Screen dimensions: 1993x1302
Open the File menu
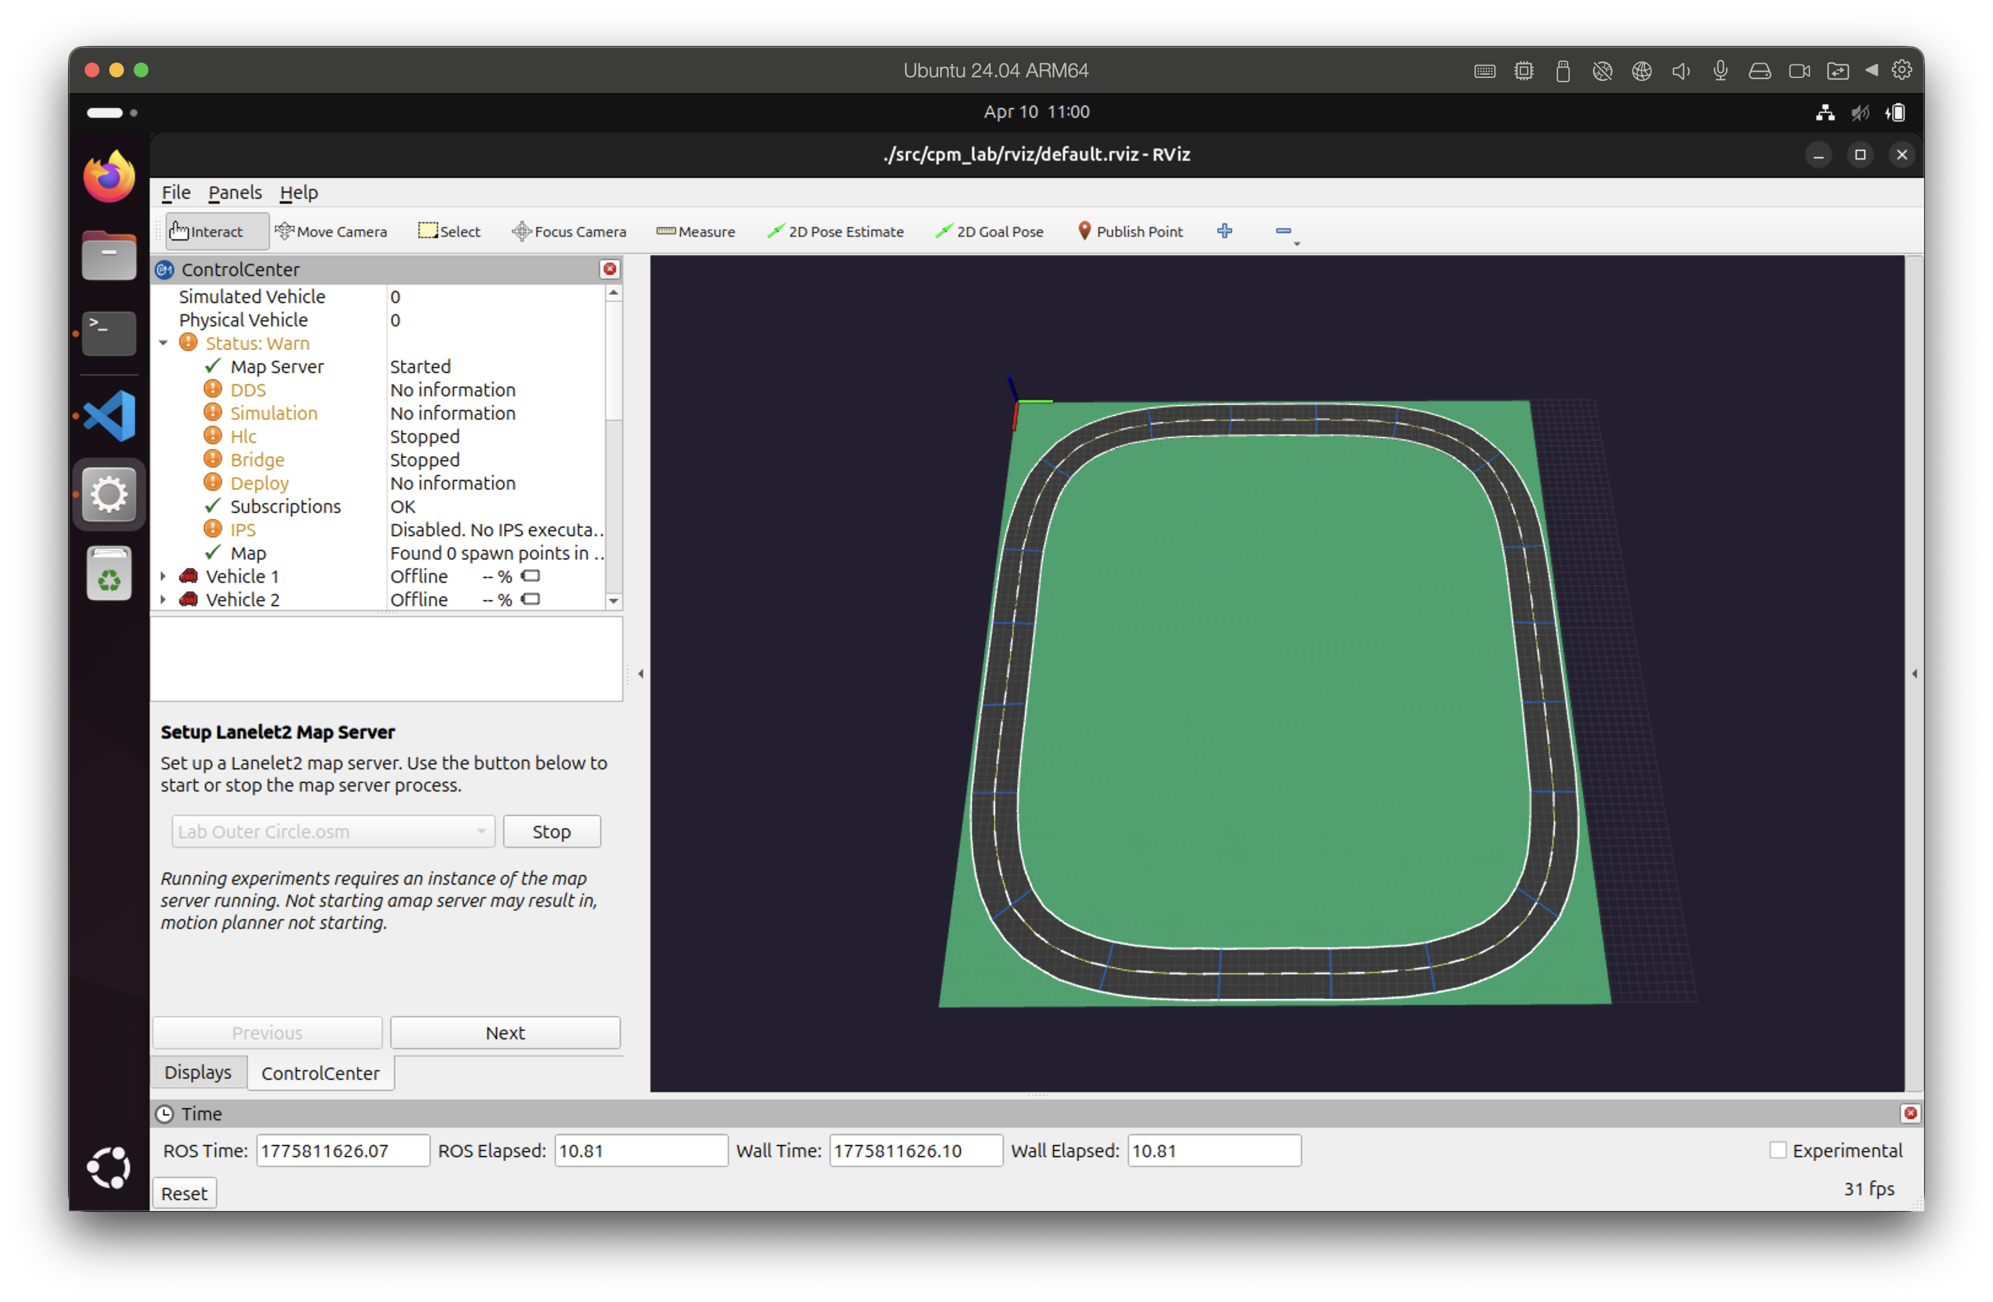[176, 193]
